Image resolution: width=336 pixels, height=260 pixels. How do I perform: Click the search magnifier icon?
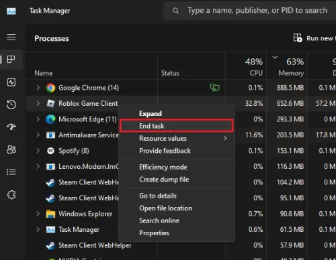point(175,11)
